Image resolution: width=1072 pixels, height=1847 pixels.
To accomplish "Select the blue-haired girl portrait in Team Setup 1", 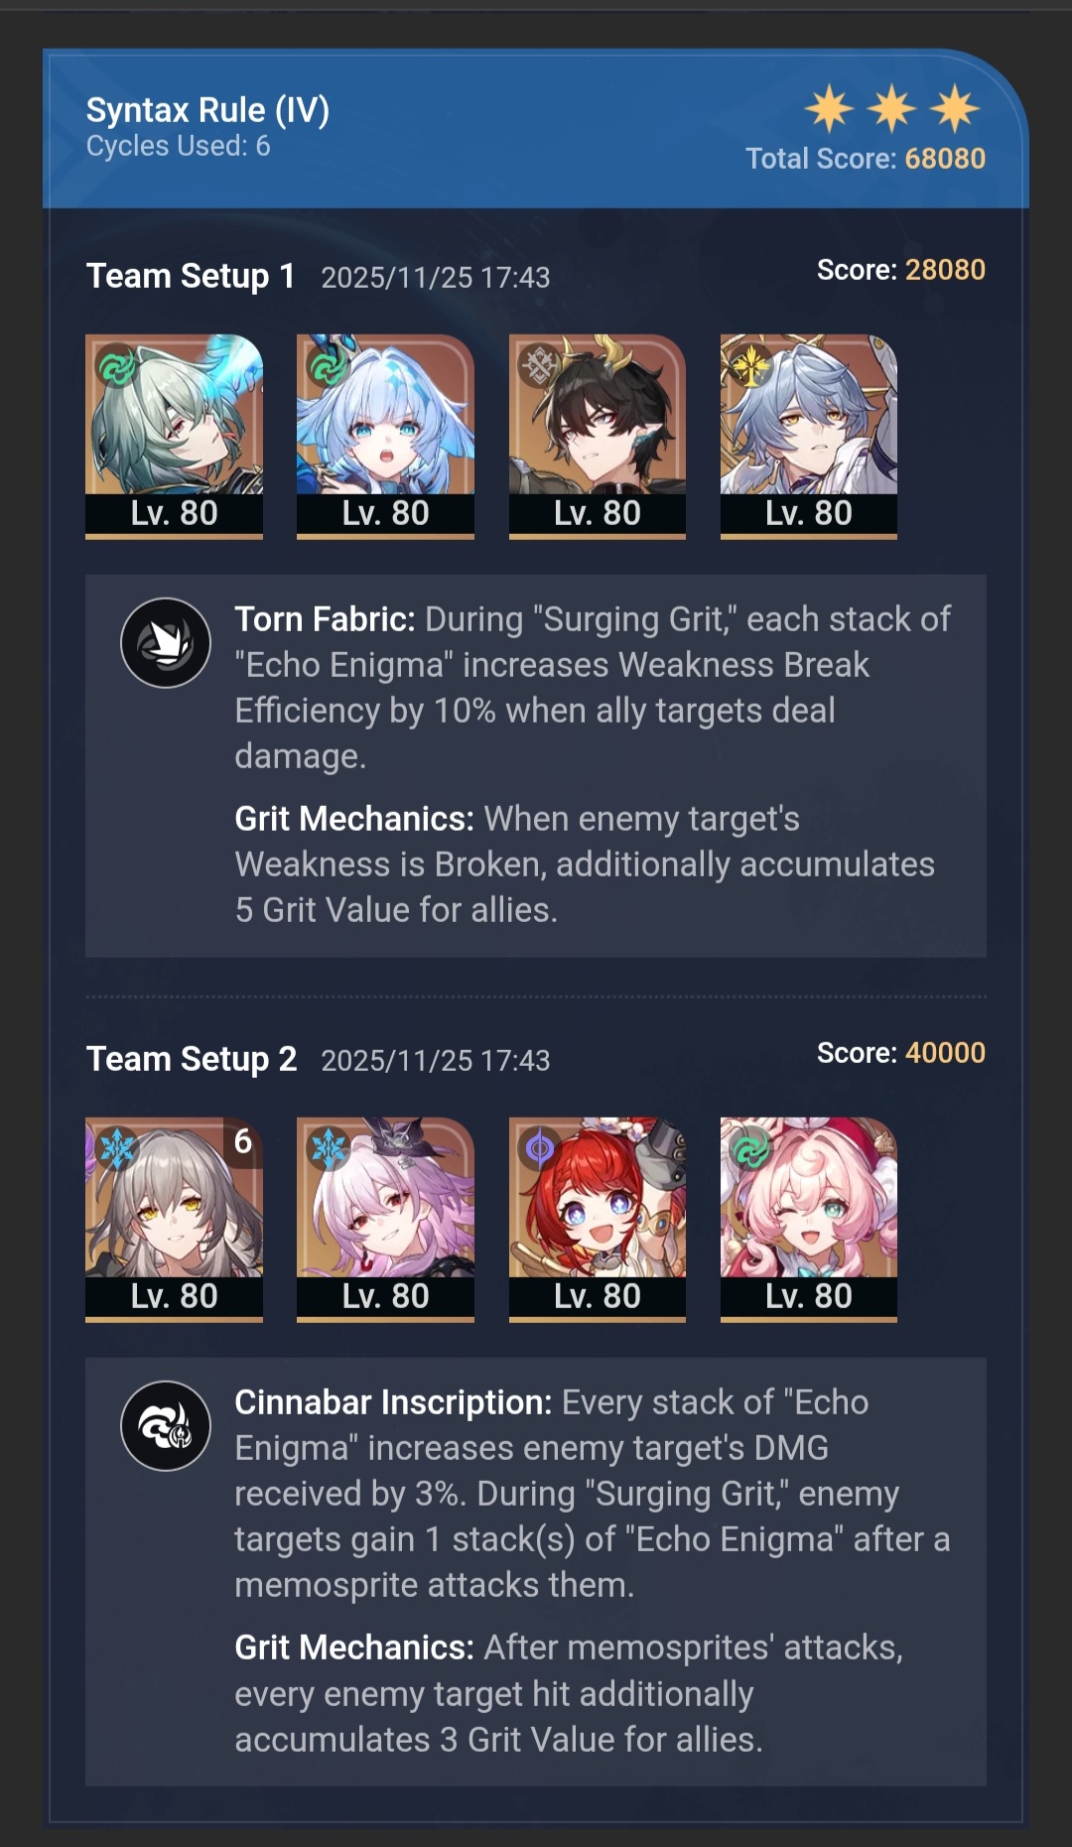I will [x=385, y=437].
